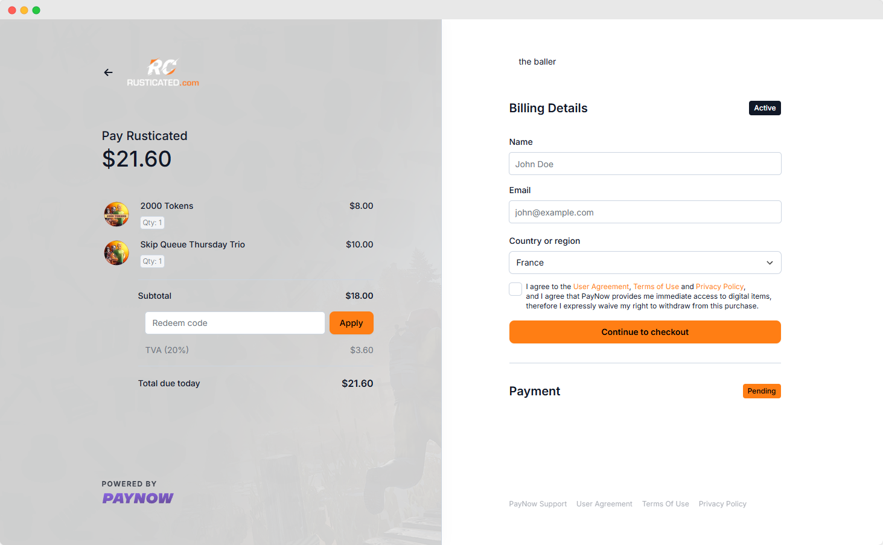Open the orange Privacy Policy link
The width and height of the screenshot is (883, 545).
[719, 287]
